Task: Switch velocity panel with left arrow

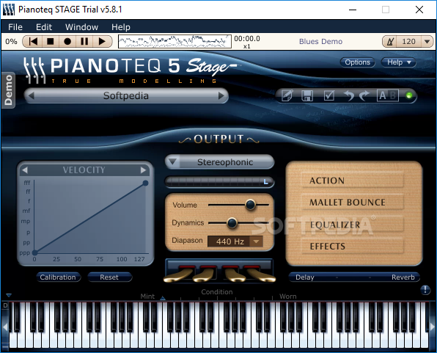Action: pyautogui.click(x=25, y=170)
